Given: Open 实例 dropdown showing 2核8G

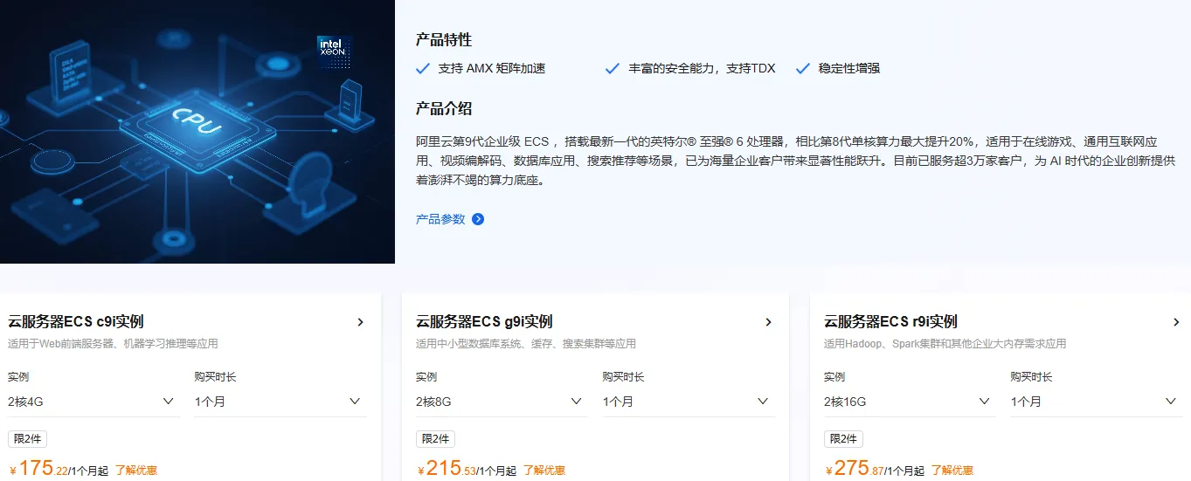Looking at the screenshot, I should click(502, 402).
